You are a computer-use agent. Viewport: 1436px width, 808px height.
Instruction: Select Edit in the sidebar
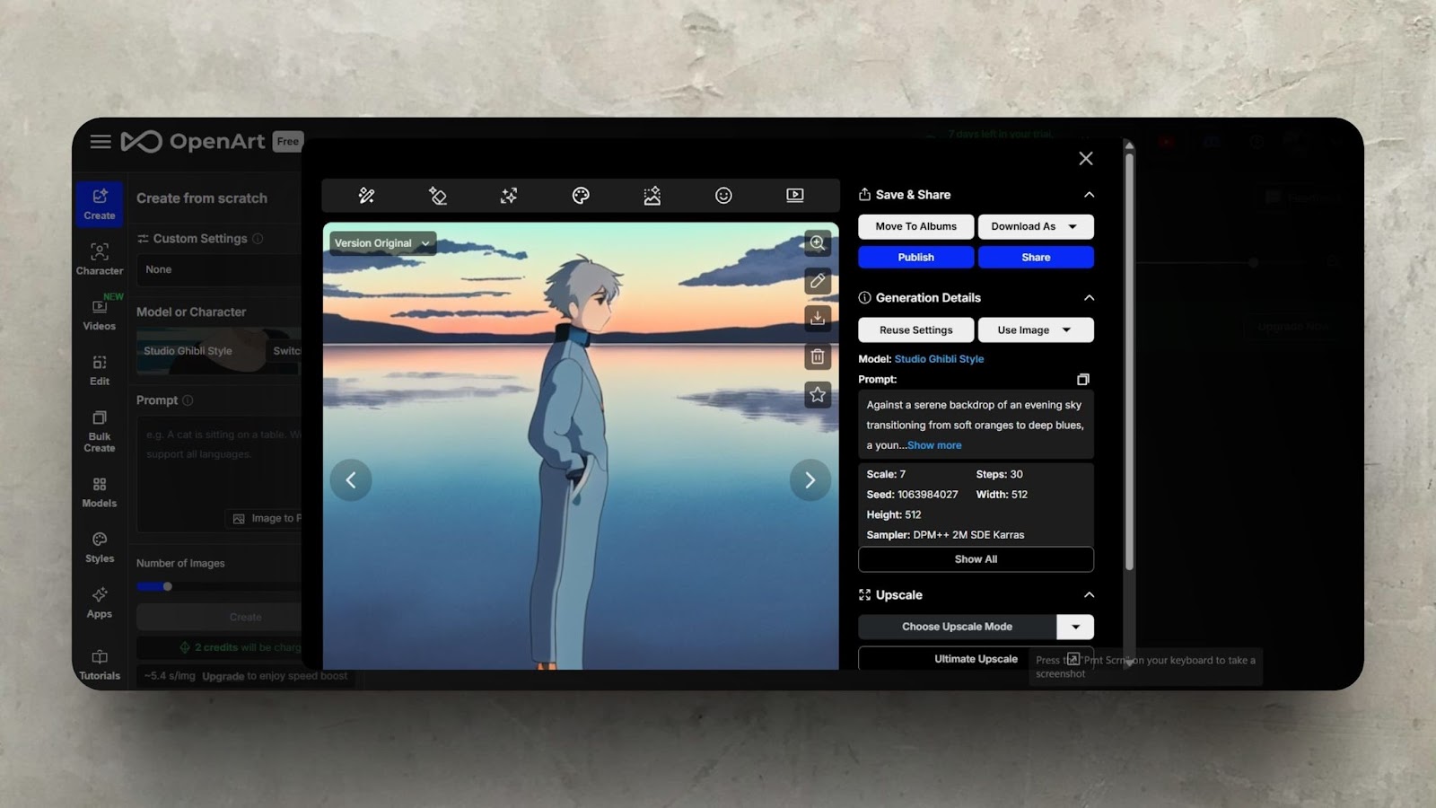[100, 370]
